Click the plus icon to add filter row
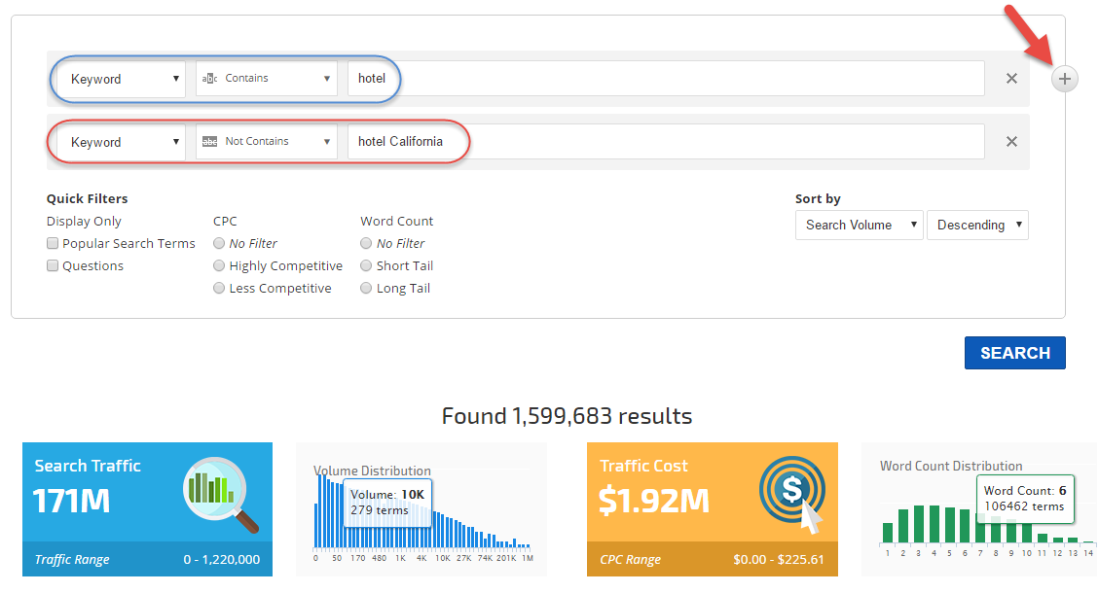Screen dimensions: 1099x593 (1065, 80)
